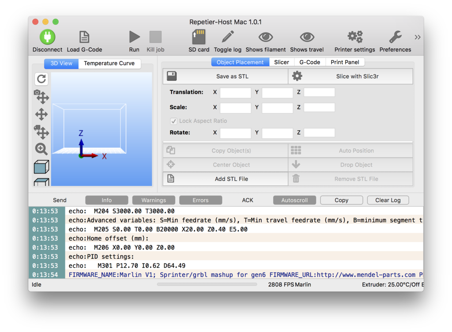
Task: Choose the isometric cube view icon
Action: coord(41,167)
